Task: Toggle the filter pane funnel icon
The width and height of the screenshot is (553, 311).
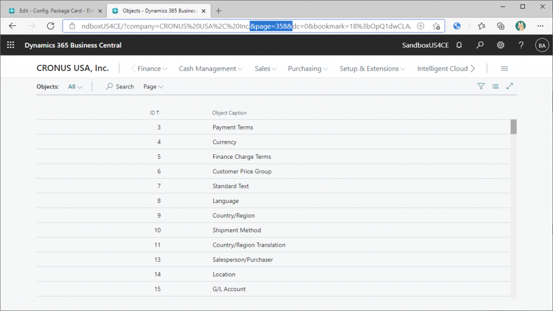Action: (x=481, y=86)
